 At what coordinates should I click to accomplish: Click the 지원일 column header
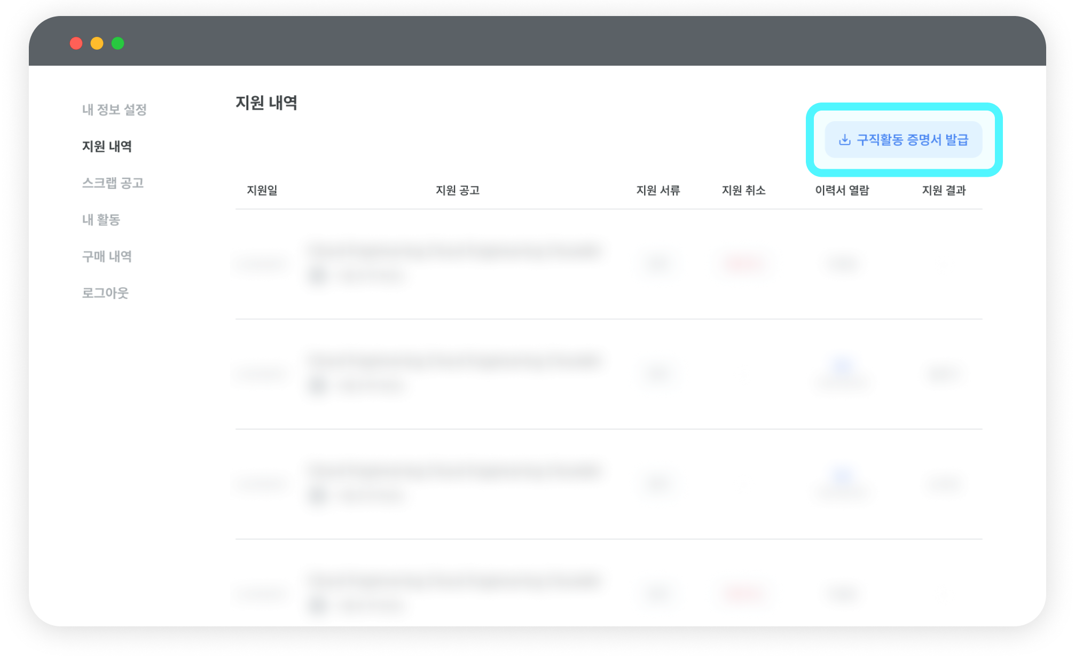262,190
